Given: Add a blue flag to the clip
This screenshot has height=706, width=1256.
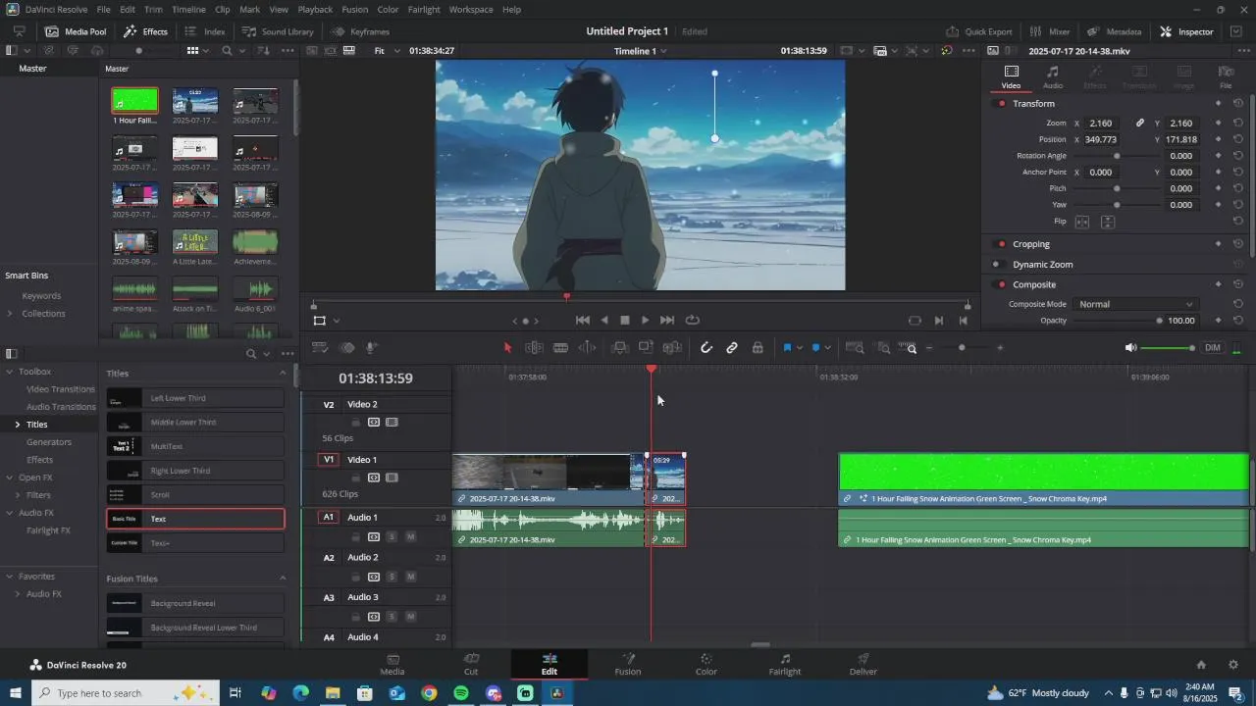Looking at the screenshot, I should 787,348.
